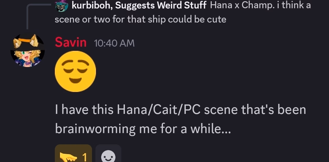Click the word 'brainworming' in Savin's message
Image resolution: width=329 pixels, height=162 pixels.
95,129
